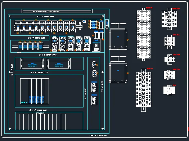
Task: Select the power supply No. 2 block
Action: (59, 63)
